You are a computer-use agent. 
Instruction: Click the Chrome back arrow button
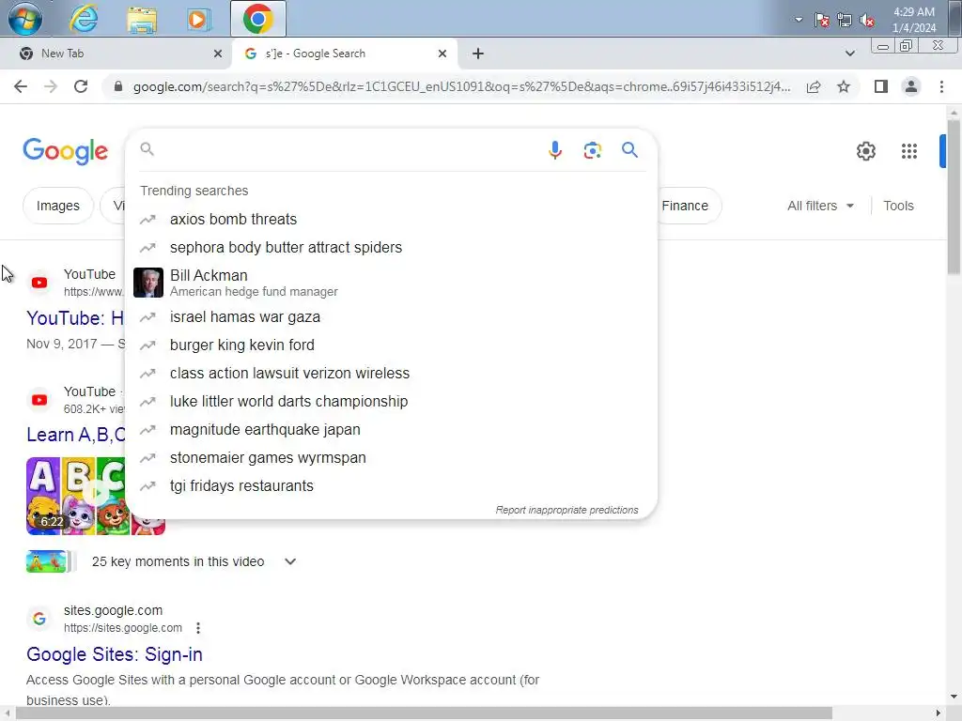(x=21, y=86)
